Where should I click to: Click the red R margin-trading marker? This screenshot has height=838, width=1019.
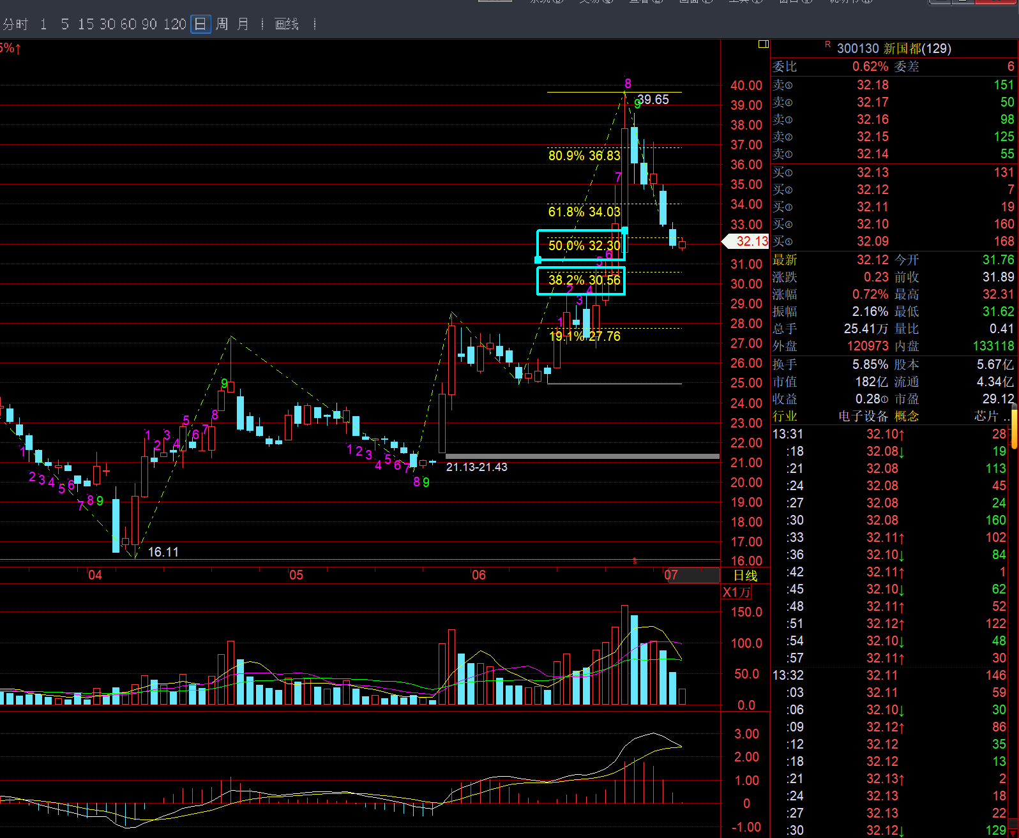point(828,45)
